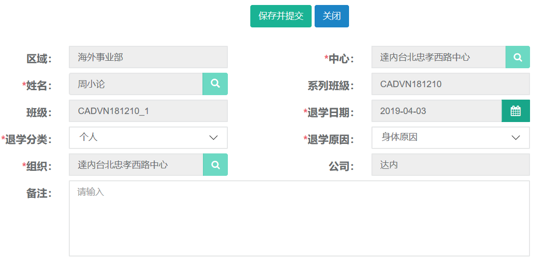Click the 退学日期 field showing 2019-04-03
This screenshot has height=261, width=538.
coord(436,111)
